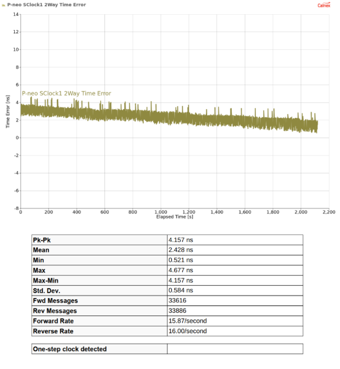Select the Fwd Messages value '33616'
The width and height of the screenshot is (340, 369).
click(177, 301)
